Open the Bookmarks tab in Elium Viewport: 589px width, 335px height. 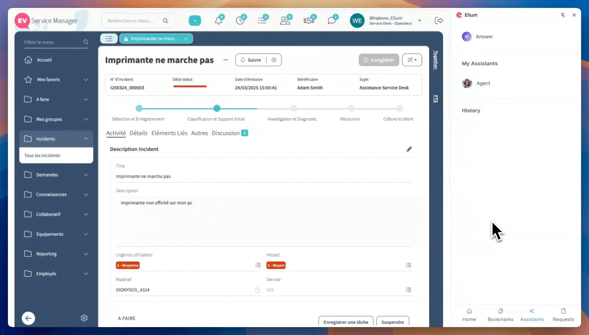500,315
